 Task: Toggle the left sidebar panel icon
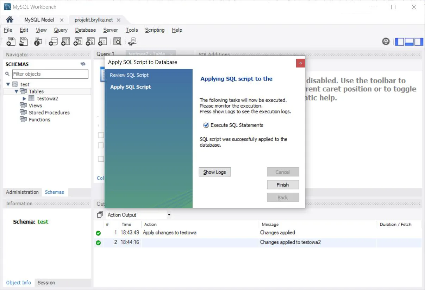(400, 41)
